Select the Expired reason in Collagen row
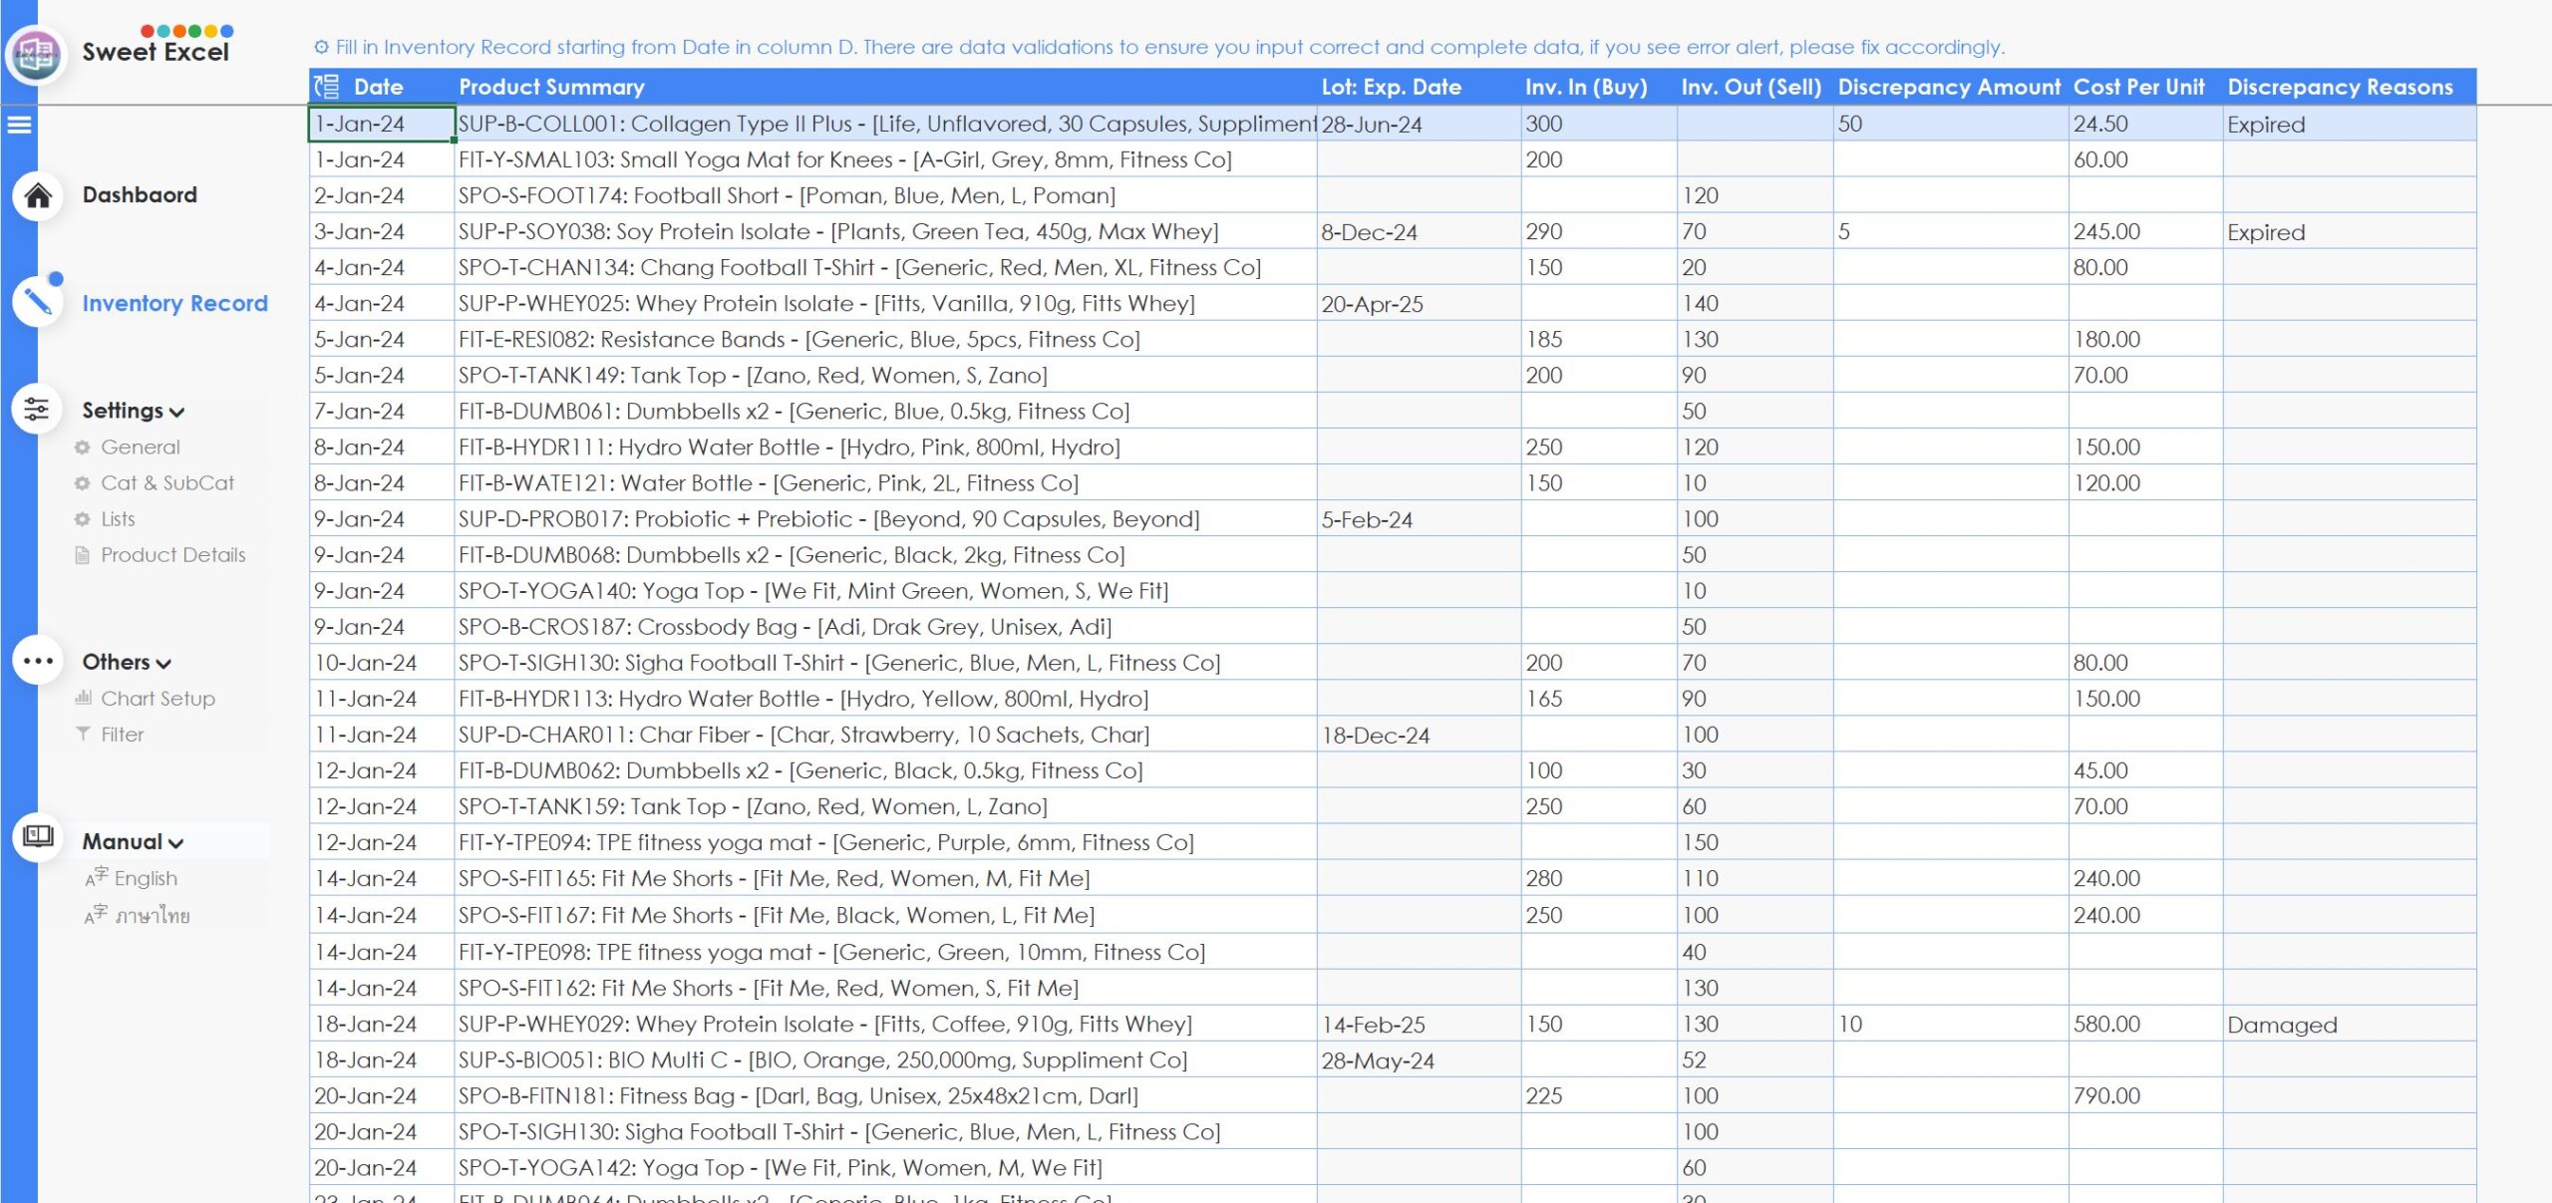The width and height of the screenshot is (2552, 1203). [x=2350, y=124]
